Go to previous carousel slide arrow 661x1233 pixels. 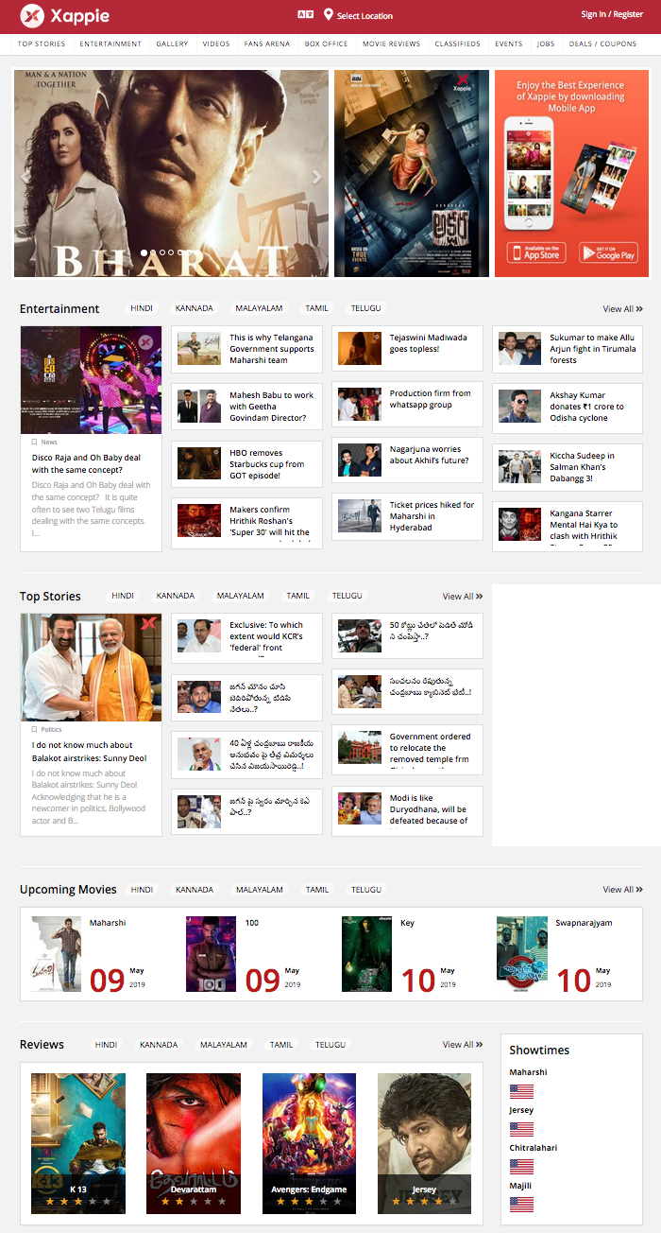click(25, 176)
